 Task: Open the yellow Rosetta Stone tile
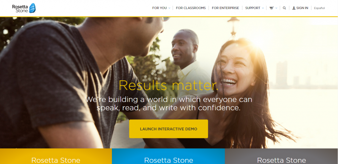[56, 156]
